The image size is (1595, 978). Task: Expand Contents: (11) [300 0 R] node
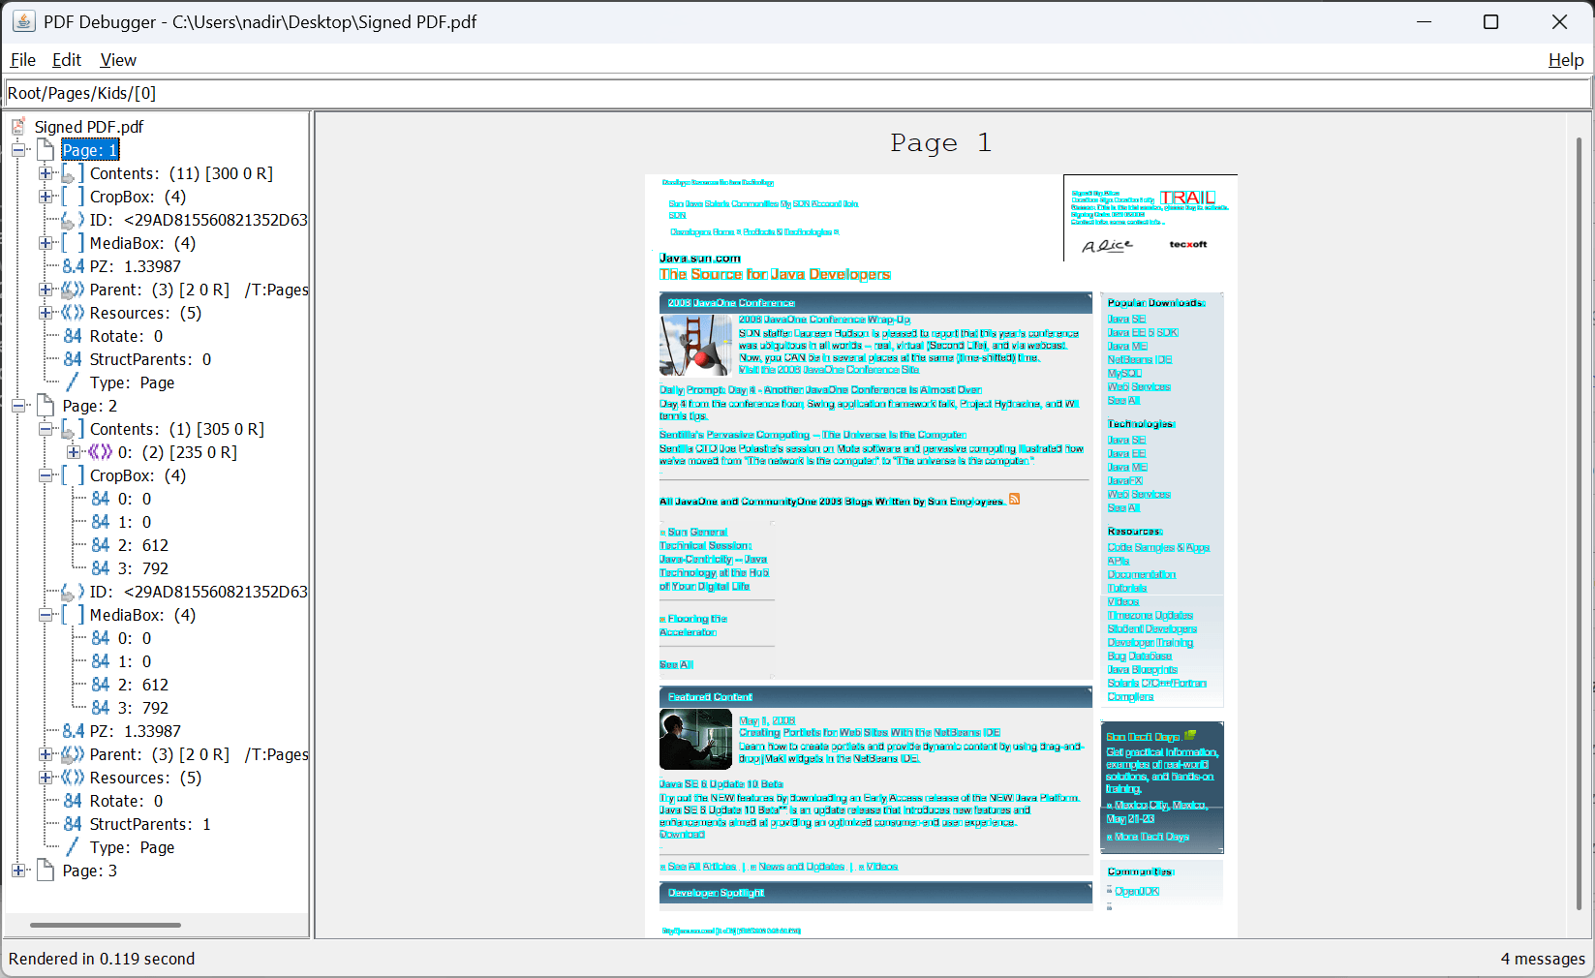(46, 173)
